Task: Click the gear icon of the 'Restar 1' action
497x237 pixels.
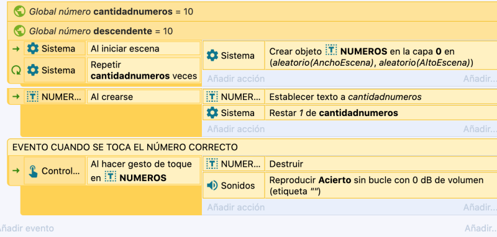Action: tap(212, 113)
